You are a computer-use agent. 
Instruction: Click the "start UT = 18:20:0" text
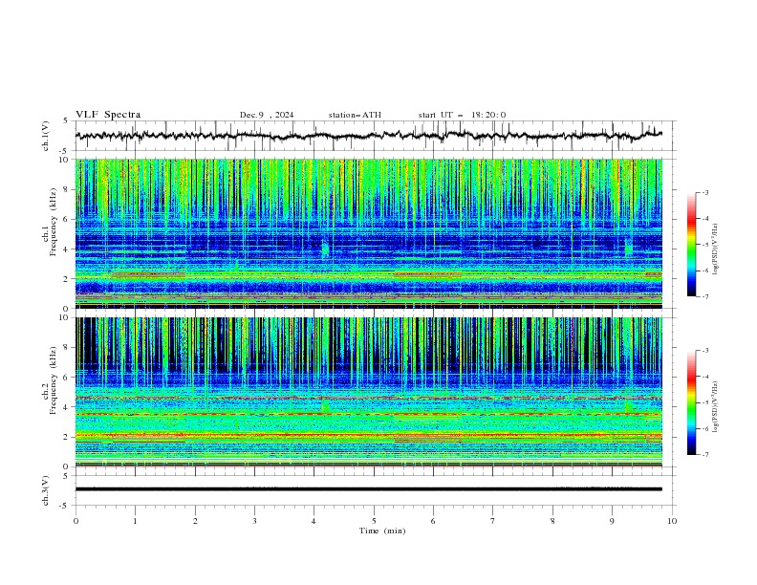(x=462, y=115)
